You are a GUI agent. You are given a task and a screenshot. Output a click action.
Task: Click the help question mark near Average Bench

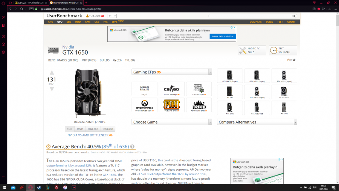tap(132, 147)
